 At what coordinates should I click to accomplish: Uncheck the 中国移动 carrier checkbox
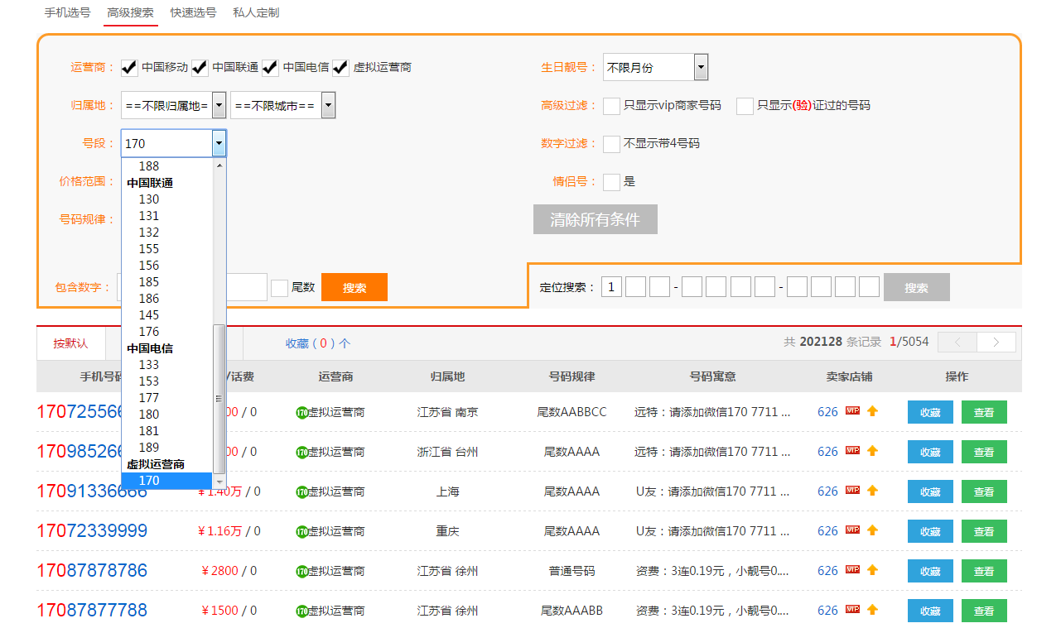click(x=128, y=67)
